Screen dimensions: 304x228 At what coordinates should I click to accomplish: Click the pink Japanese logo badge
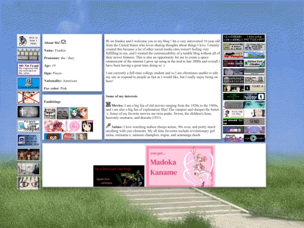(233, 138)
